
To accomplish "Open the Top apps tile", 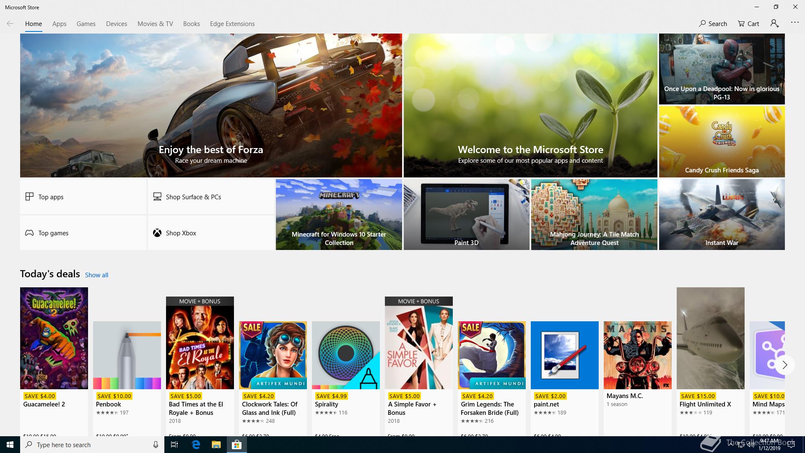I will point(83,196).
